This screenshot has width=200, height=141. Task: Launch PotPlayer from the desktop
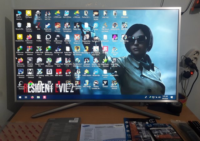(29, 13)
